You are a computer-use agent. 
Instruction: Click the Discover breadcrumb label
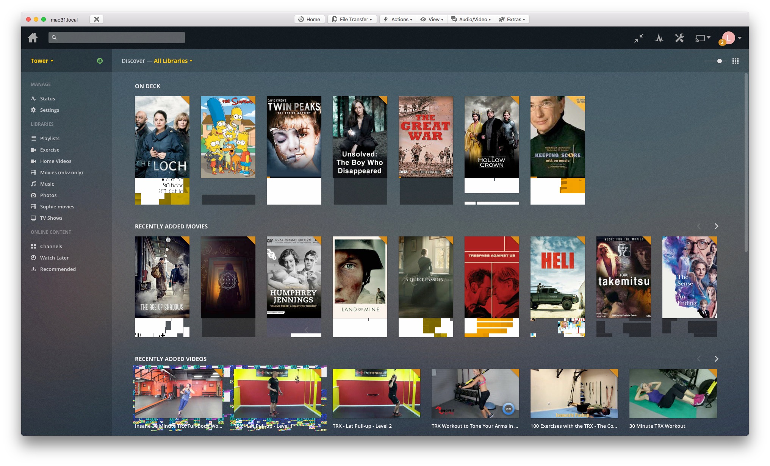[x=133, y=61]
